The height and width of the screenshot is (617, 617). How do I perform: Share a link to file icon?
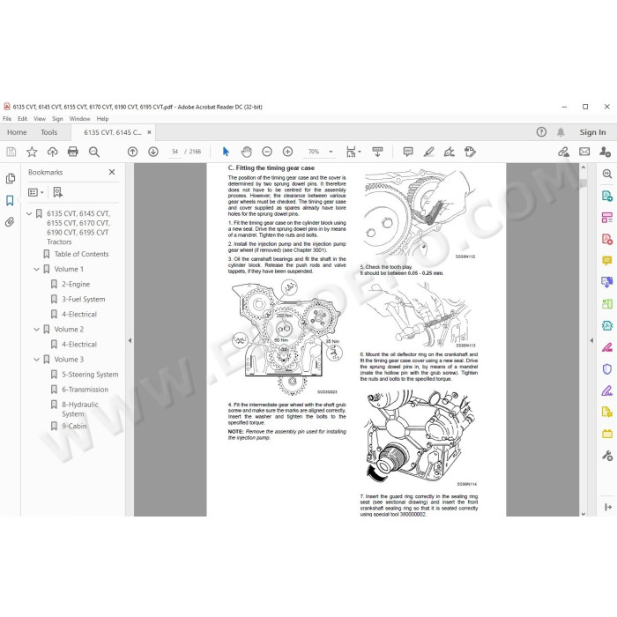[563, 152]
